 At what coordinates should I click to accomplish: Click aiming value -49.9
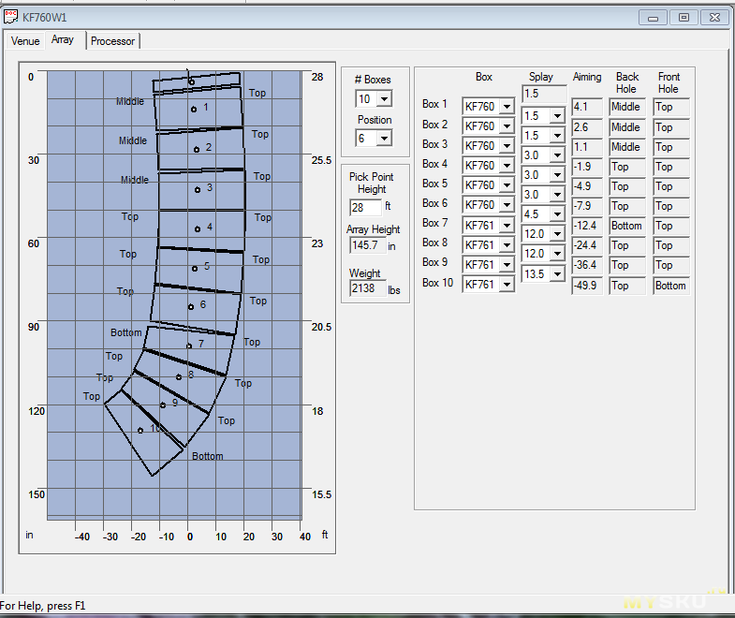[587, 286]
